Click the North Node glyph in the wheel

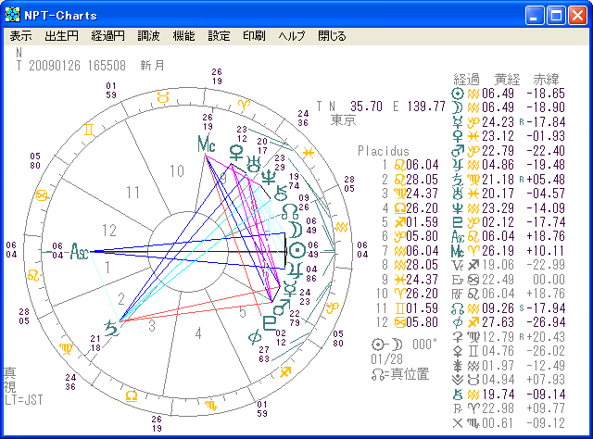point(290,212)
